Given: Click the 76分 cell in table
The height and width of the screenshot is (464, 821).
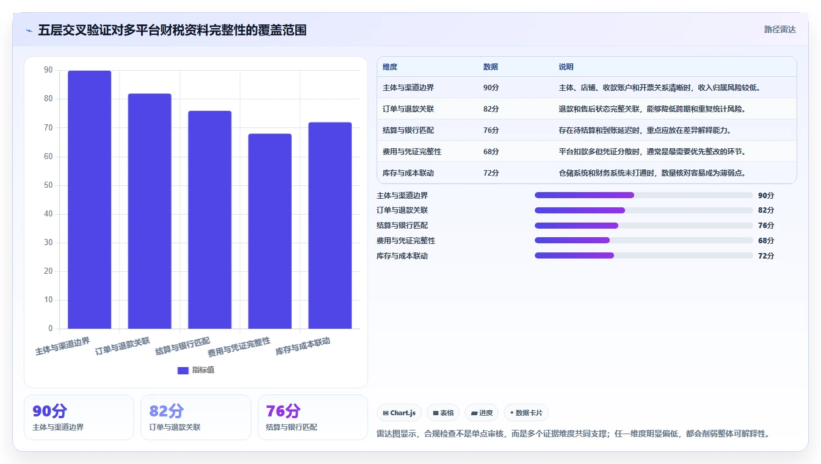Looking at the screenshot, I should (491, 130).
